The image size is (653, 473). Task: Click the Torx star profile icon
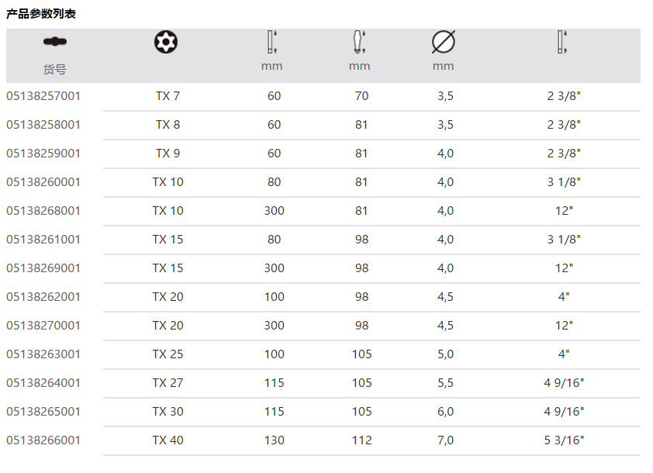click(x=167, y=41)
